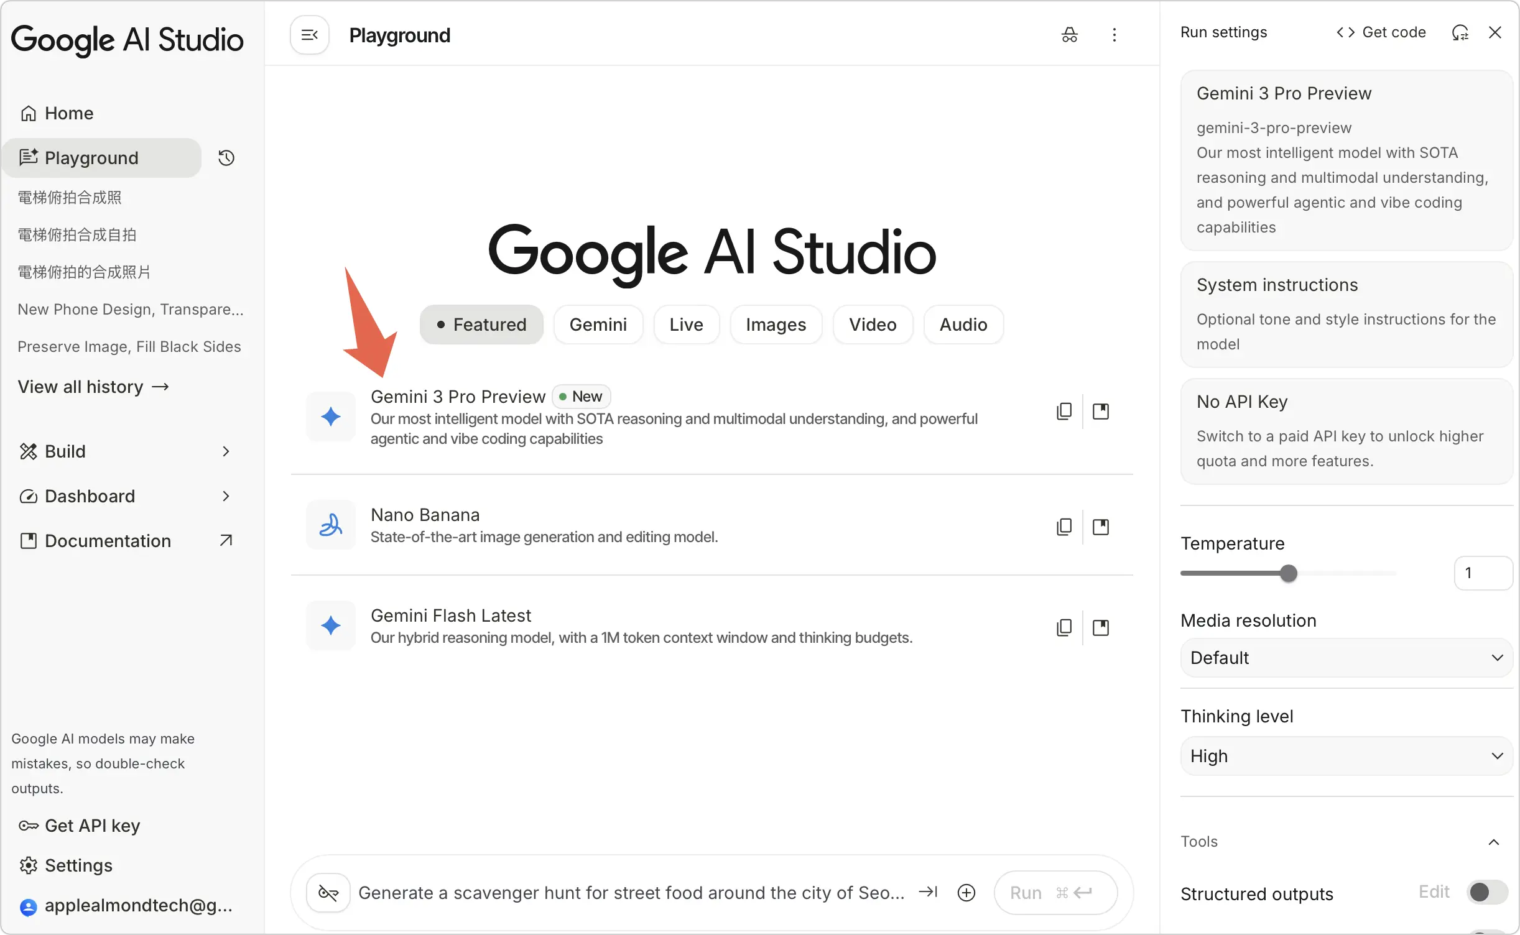This screenshot has width=1520, height=935.
Task: Open the Home page
Action: (57, 113)
